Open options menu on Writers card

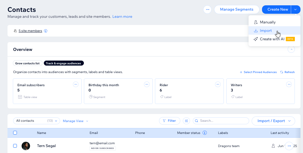[x=289, y=84]
